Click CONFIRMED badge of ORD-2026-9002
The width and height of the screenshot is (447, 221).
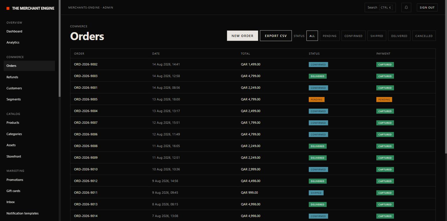pos(318,65)
